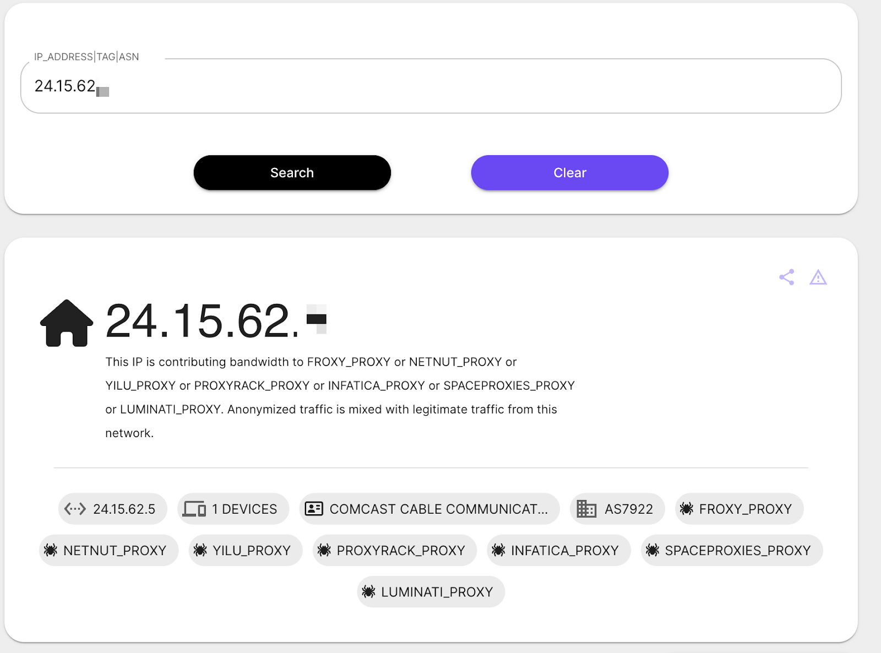Click the bug icon in SPACEPROXIES_PROXY chip

(652, 550)
